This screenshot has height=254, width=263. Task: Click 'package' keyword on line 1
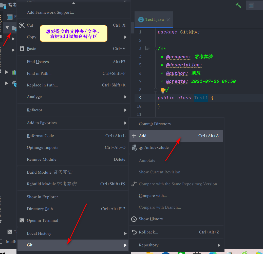pyautogui.click(x=167, y=32)
